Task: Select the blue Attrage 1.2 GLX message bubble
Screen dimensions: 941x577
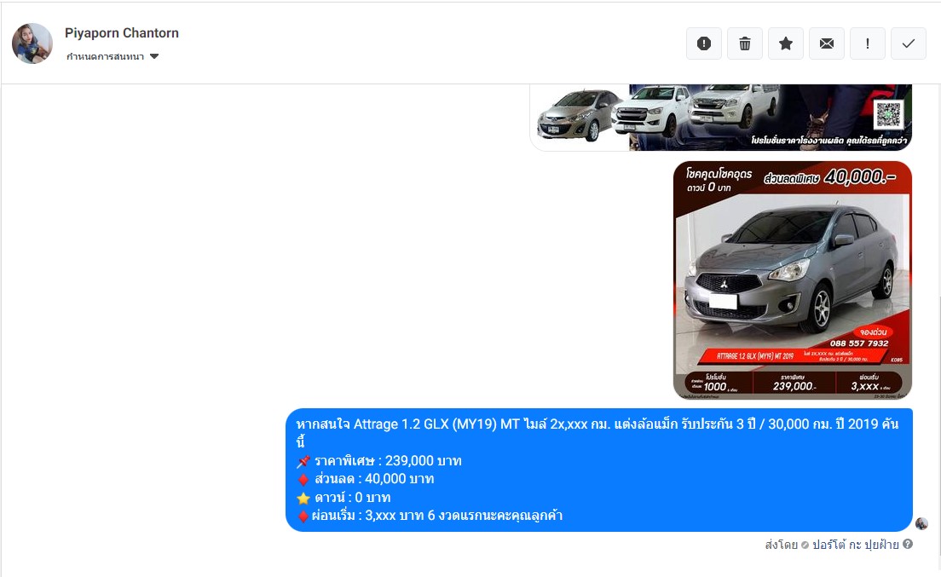Action: (599, 470)
